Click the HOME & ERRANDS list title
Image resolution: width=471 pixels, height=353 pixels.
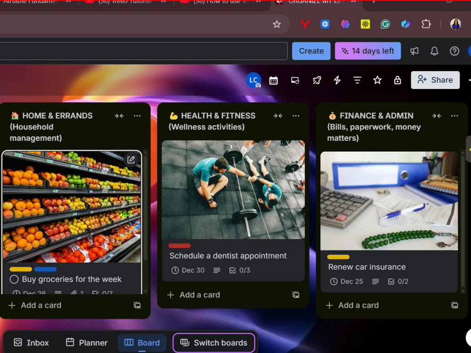[x=51, y=127]
